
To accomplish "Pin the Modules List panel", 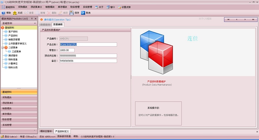I will (32, 18).
